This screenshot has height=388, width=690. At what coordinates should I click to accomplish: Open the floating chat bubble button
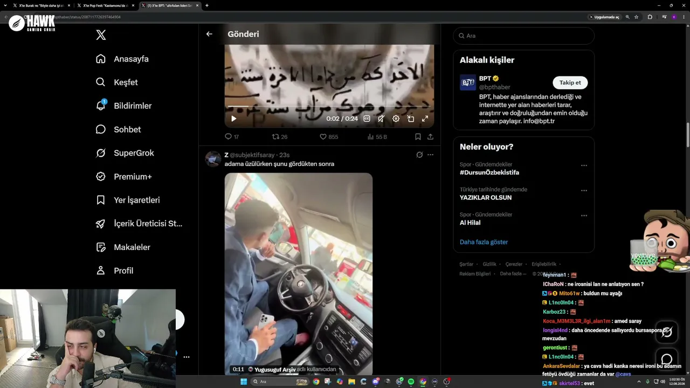coord(667,359)
